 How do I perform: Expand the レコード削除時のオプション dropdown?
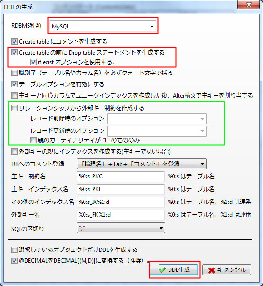click(157, 119)
